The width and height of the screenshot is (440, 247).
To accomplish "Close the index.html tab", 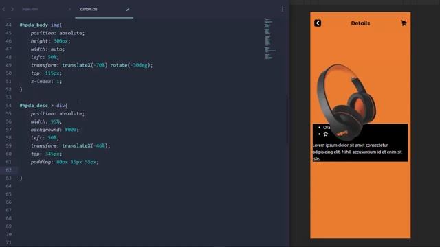I will point(70,9).
